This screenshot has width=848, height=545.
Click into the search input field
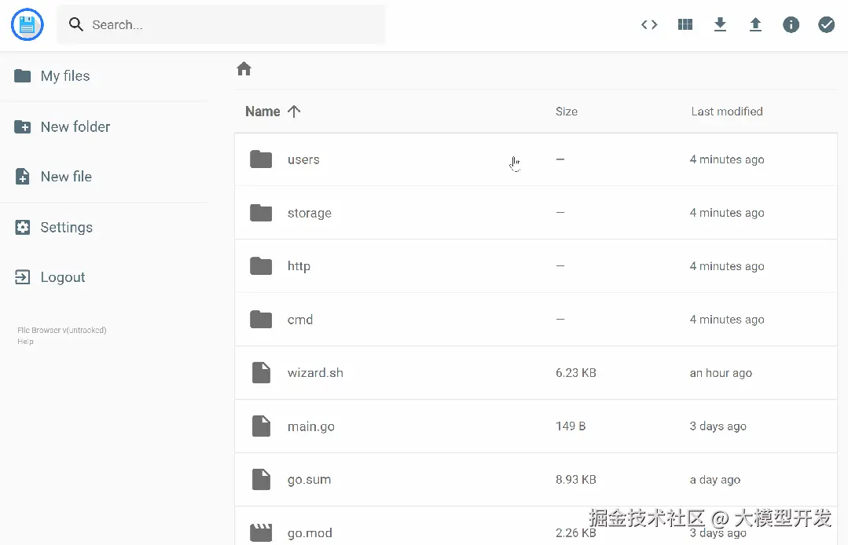(220, 24)
